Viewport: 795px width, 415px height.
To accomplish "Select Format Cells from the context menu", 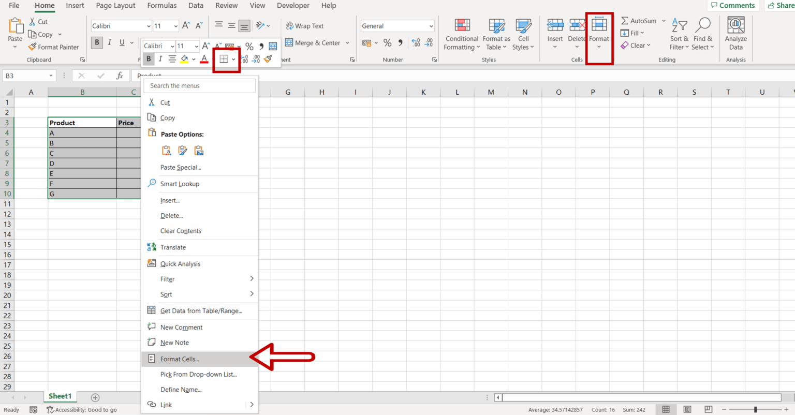I will 179,359.
